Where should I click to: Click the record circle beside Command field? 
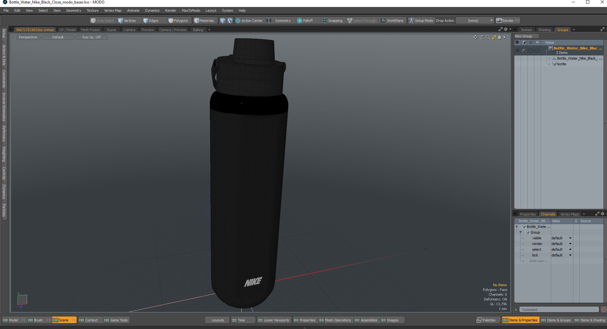604,310
